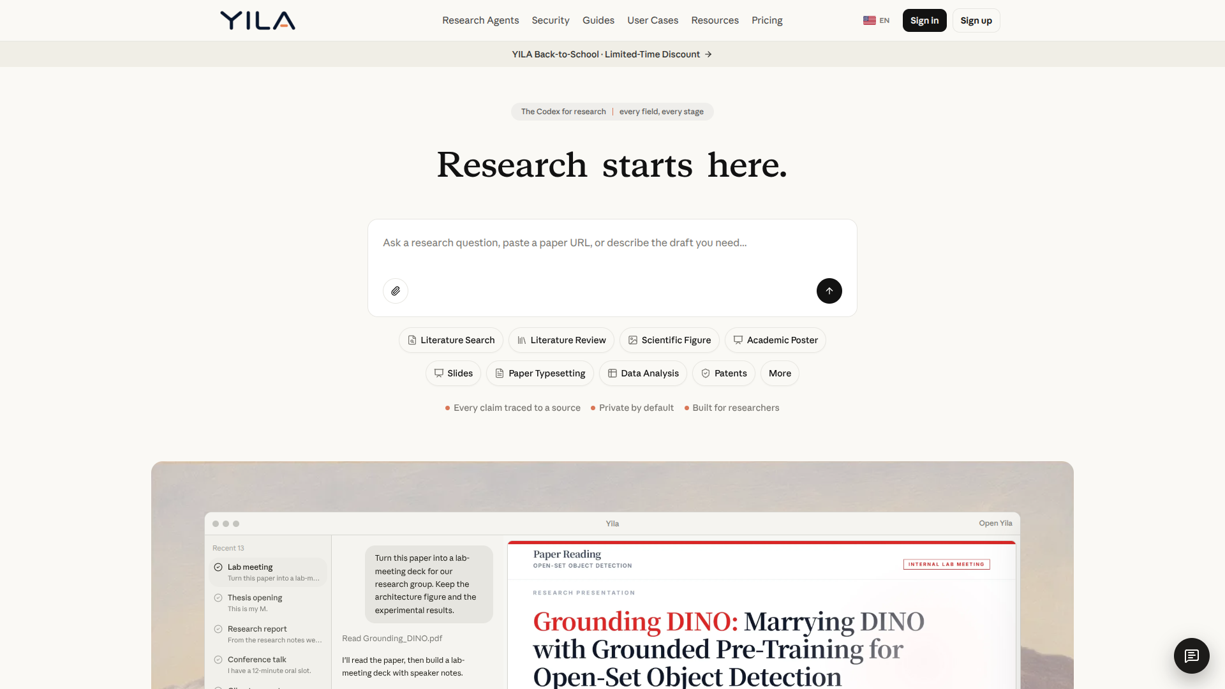Open the chat widget icon
1225x689 pixels.
pos(1192,656)
